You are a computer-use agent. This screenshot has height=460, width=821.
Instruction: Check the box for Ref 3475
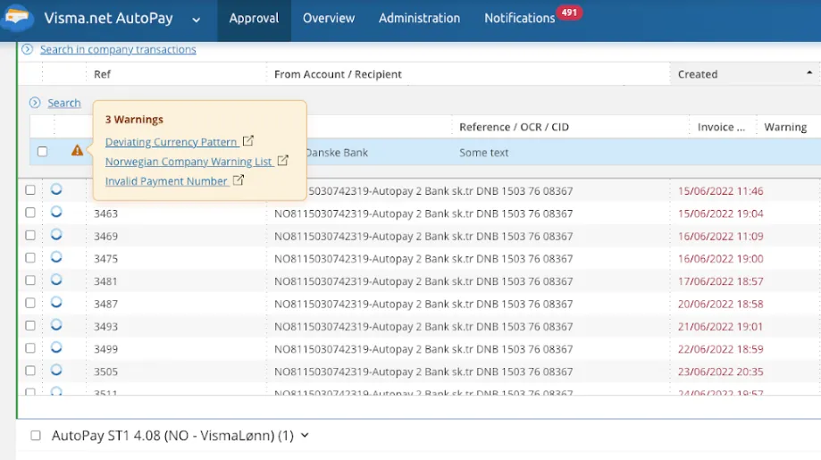click(30, 258)
